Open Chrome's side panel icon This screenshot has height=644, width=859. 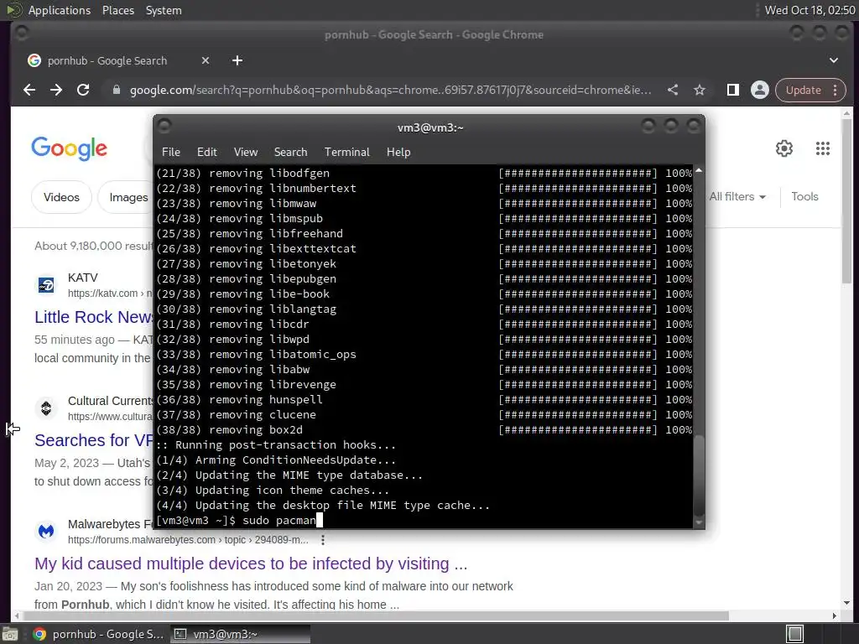[x=732, y=90]
